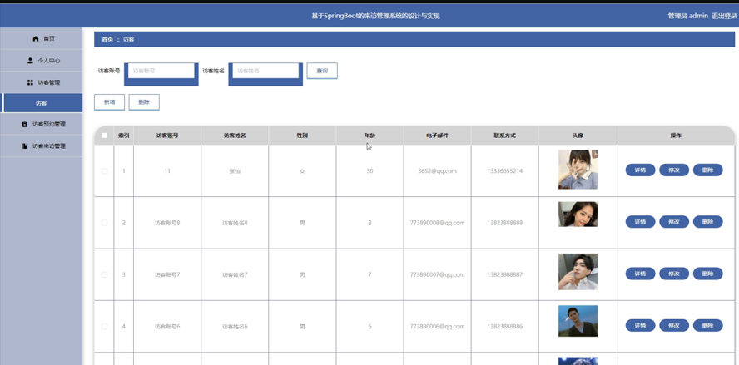
Task: Click 修改 for 访客姓名7
Action: point(674,274)
